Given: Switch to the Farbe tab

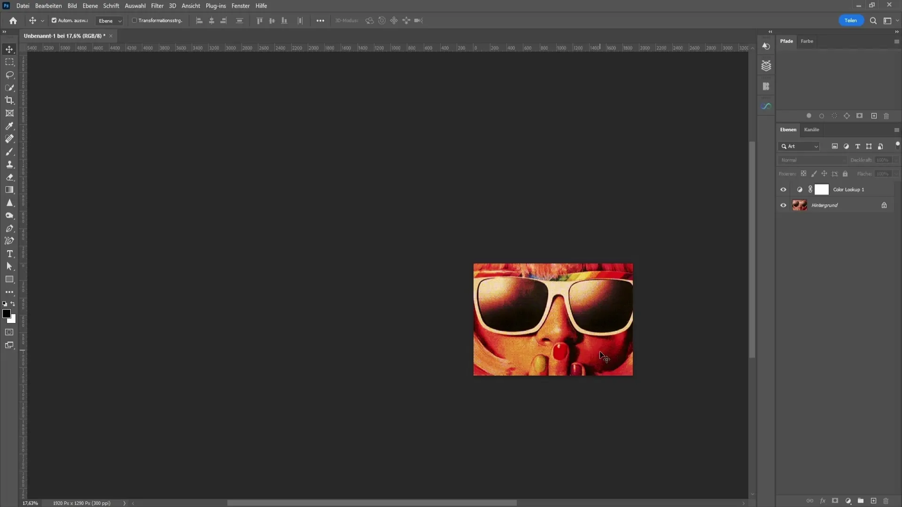Looking at the screenshot, I should [807, 41].
